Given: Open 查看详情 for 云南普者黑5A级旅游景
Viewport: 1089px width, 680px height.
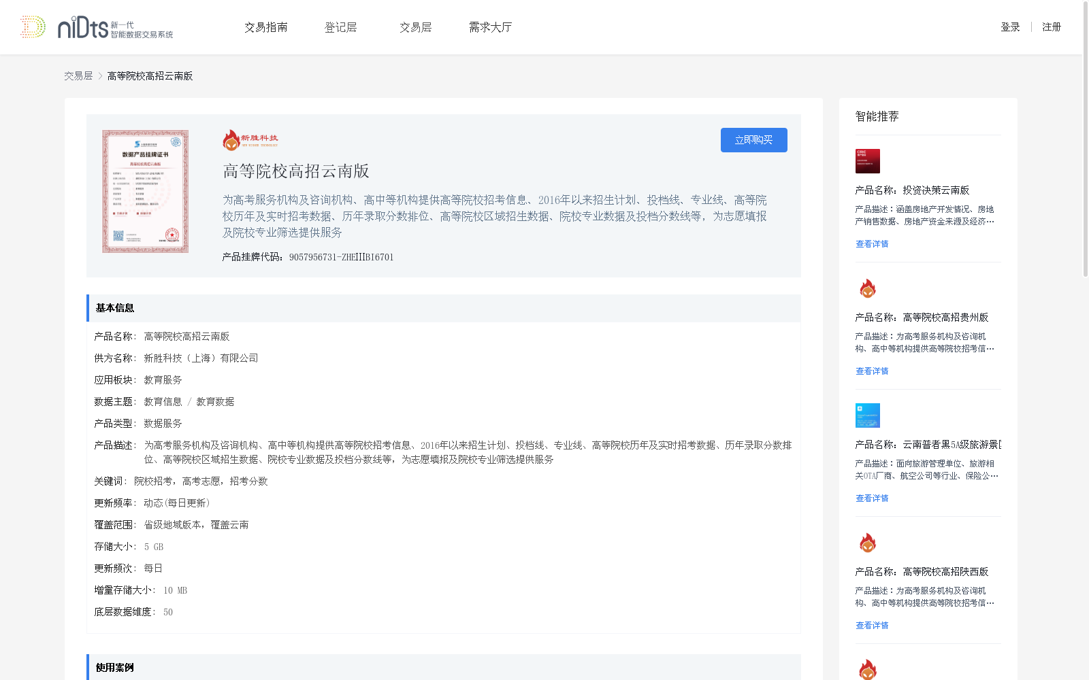Looking at the screenshot, I should 872,498.
